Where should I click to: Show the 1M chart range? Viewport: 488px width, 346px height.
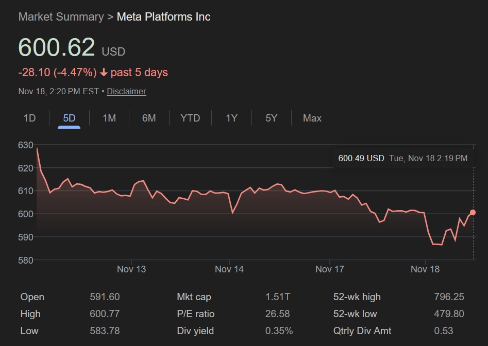tap(109, 118)
